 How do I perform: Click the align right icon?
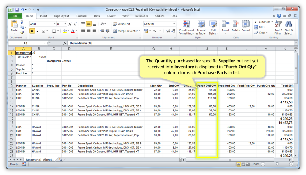click(94, 31)
